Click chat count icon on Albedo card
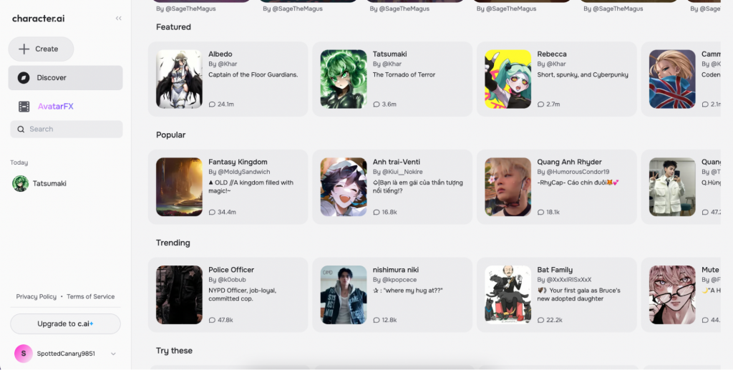733x370 pixels. (212, 104)
